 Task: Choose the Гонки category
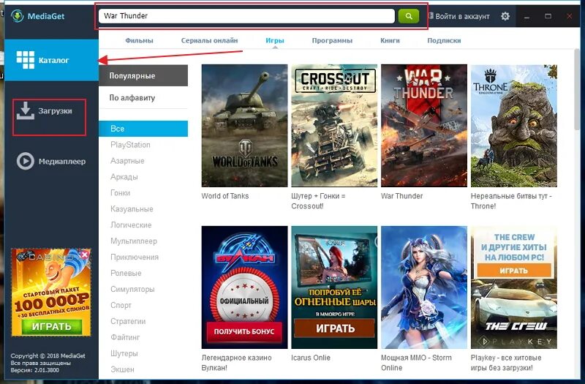tap(120, 193)
